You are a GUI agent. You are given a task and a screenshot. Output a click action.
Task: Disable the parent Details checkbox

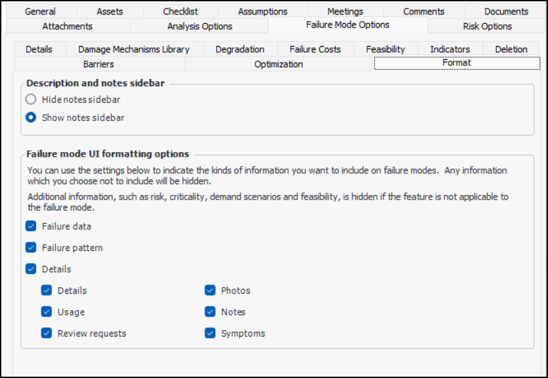click(x=31, y=269)
